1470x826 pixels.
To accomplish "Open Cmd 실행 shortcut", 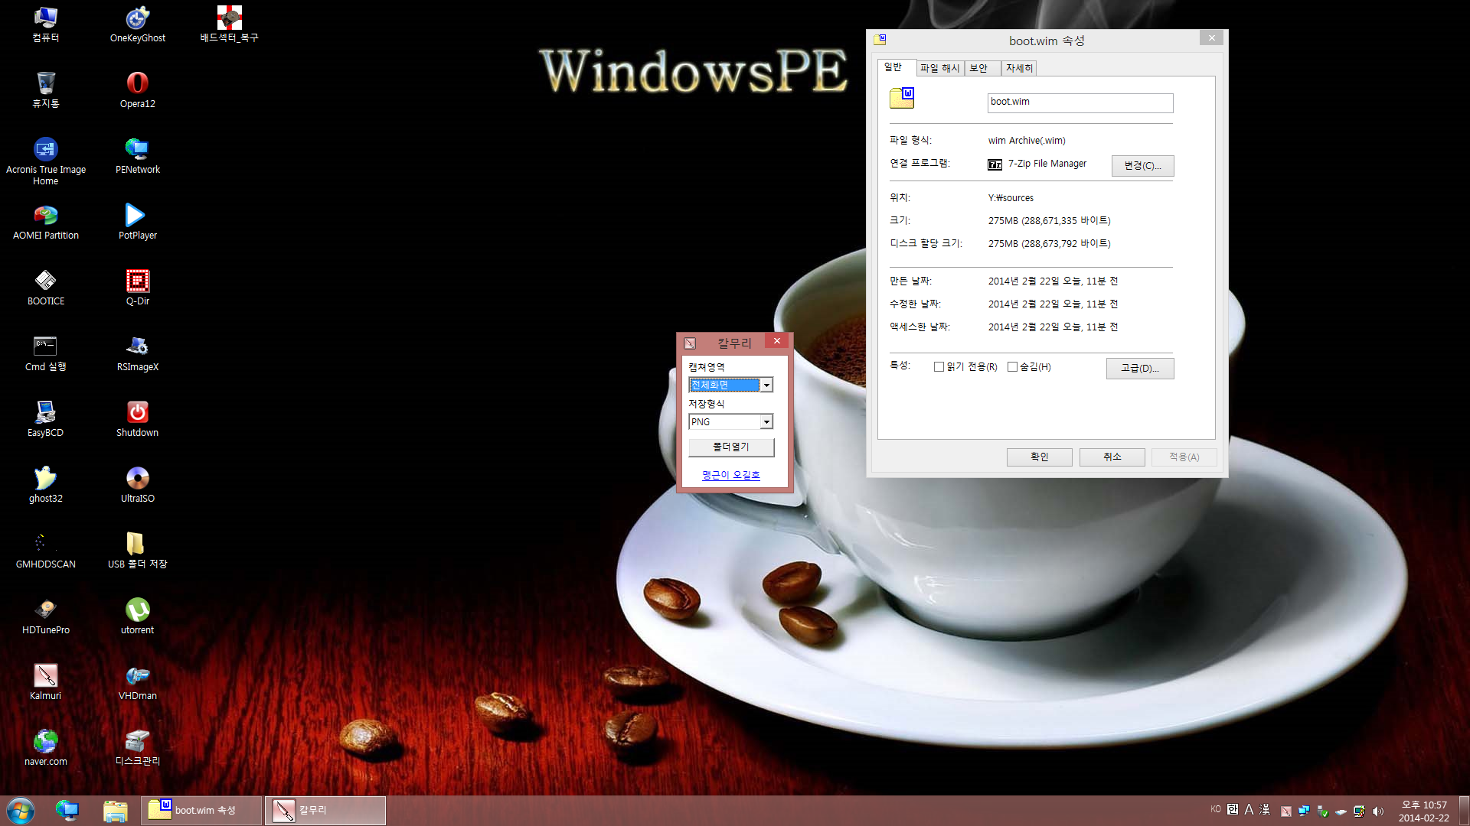I will [46, 353].
